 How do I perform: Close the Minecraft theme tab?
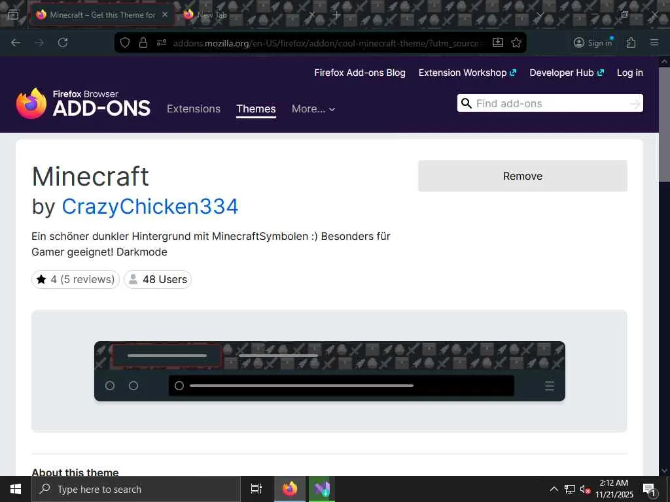pos(165,14)
